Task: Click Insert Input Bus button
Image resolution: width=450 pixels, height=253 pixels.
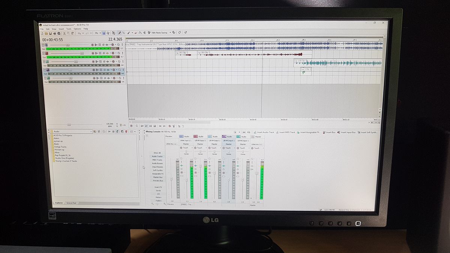Action: pyautogui.click(x=347, y=132)
